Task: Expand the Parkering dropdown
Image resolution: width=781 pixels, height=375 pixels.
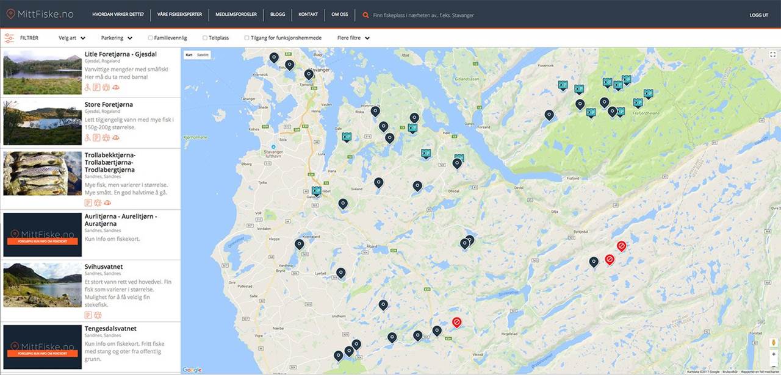Action: click(x=116, y=38)
